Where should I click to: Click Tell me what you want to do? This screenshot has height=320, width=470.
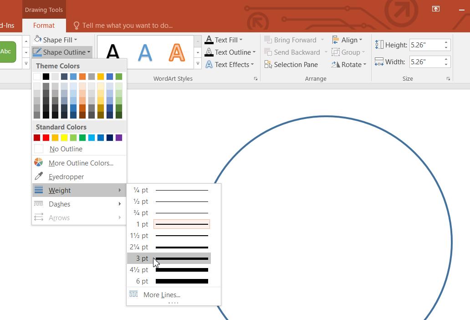pyautogui.click(x=127, y=26)
